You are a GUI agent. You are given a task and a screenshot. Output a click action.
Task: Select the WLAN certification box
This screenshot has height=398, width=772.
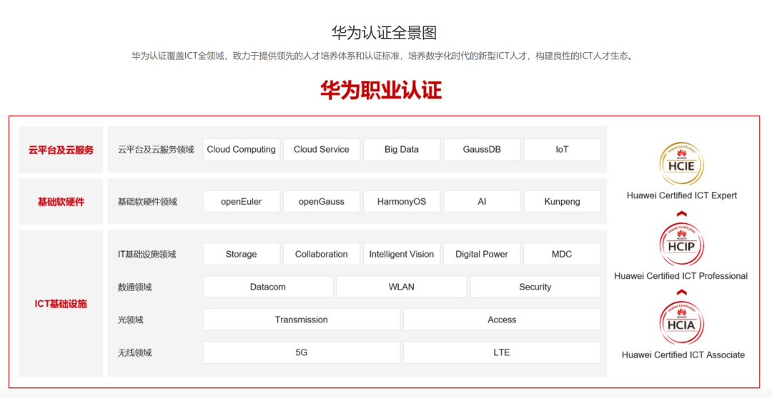[402, 287]
